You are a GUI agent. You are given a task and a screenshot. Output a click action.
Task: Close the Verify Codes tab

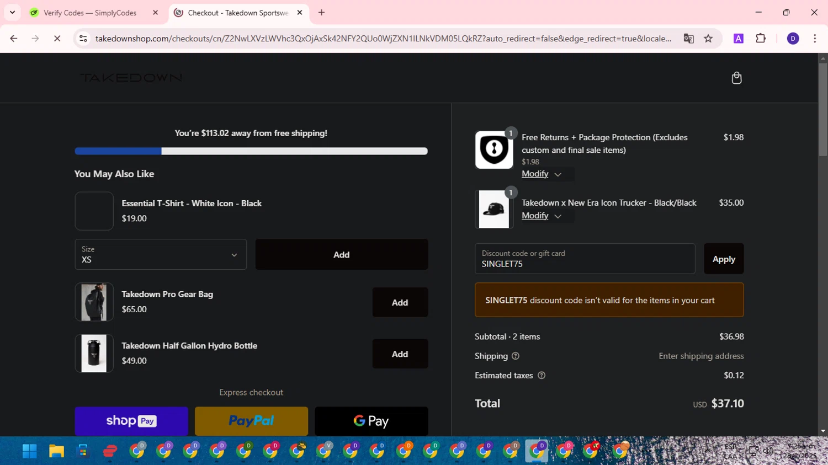click(x=155, y=12)
